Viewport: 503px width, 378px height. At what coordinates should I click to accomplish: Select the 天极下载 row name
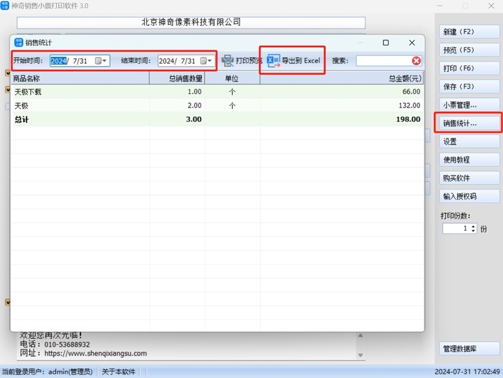pyautogui.click(x=28, y=92)
